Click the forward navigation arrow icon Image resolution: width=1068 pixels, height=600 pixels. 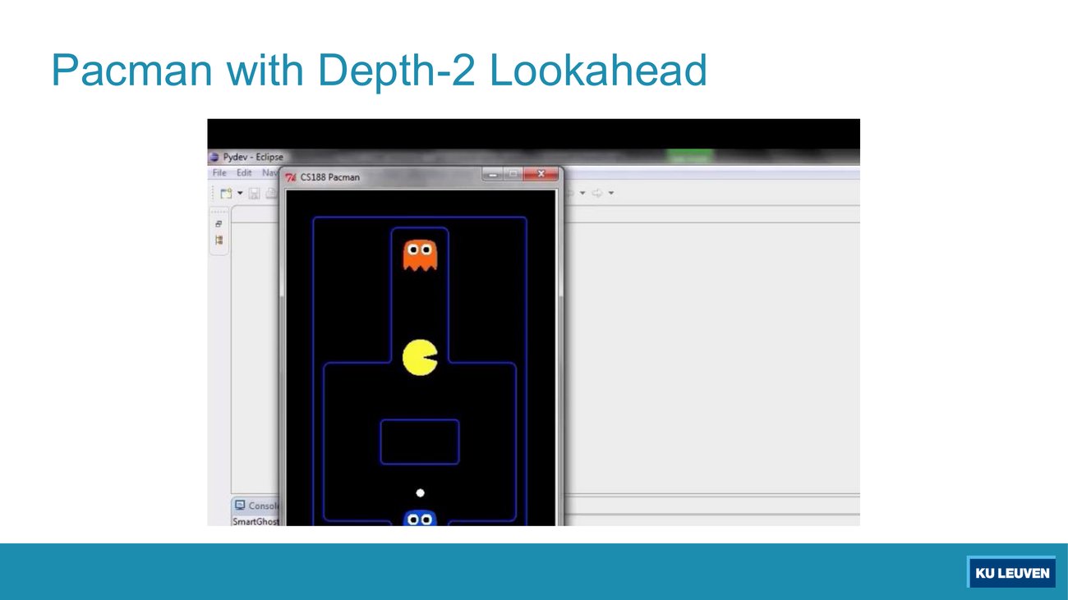[597, 194]
